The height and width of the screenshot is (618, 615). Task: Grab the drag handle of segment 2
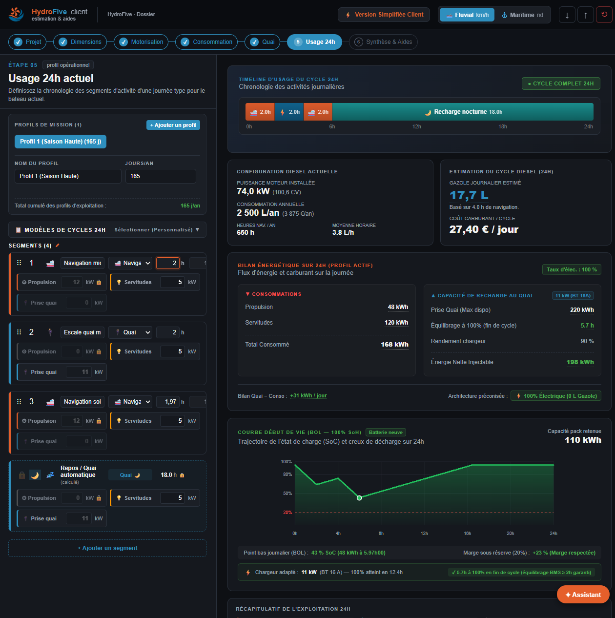click(19, 332)
